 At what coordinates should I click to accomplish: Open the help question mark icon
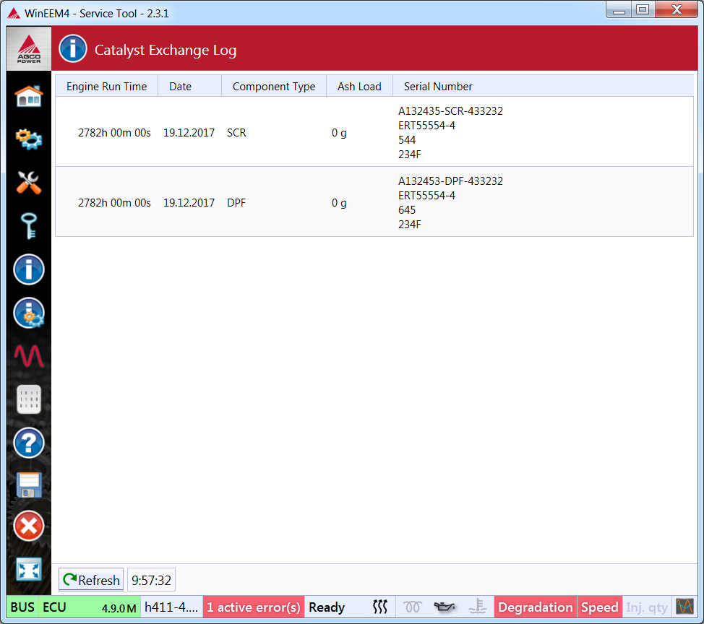point(29,443)
